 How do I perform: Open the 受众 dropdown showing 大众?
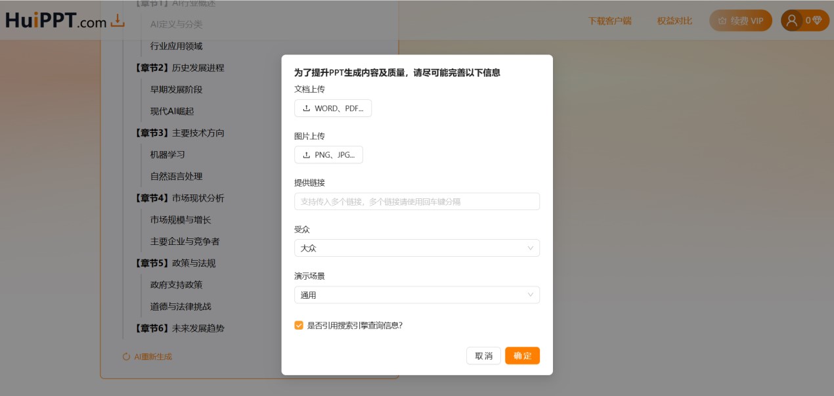[x=416, y=248]
